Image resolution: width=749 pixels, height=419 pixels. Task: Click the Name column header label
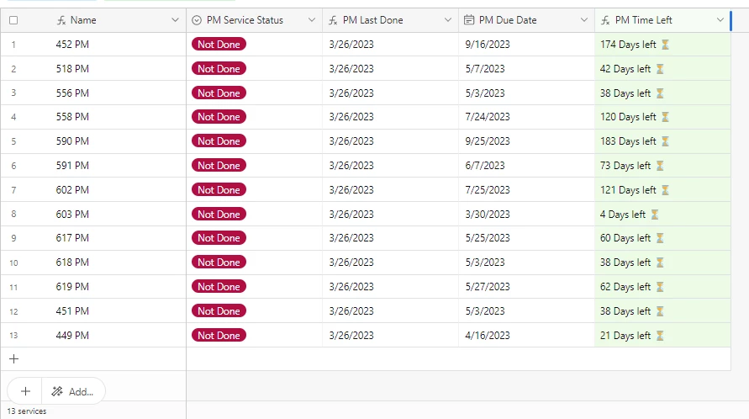83,20
